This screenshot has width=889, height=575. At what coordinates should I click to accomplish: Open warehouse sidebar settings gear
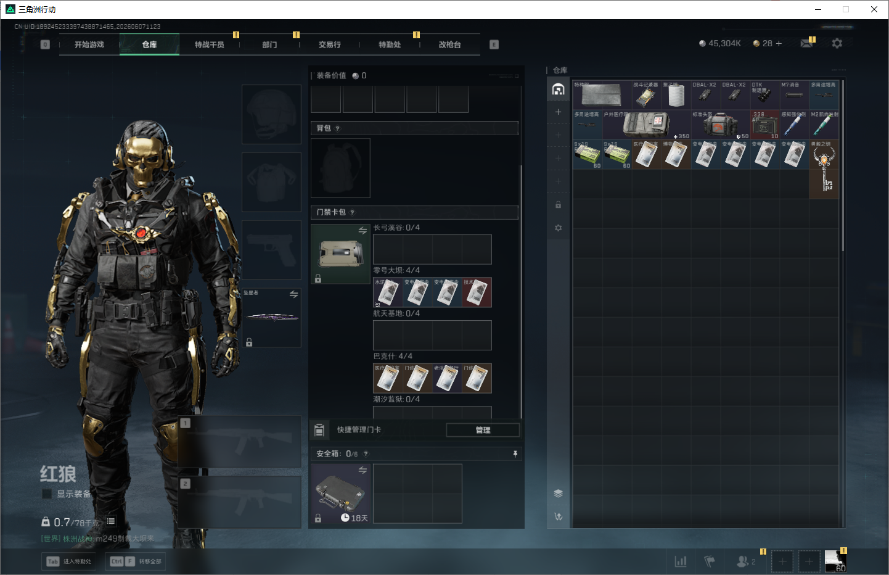pyautogui.click(x=558, y=228)
